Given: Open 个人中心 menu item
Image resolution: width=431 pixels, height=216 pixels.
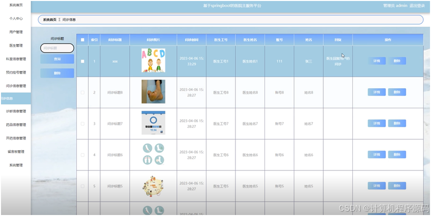Looking at the screenshot, I should pyautogui.click(x=16, y=19).
